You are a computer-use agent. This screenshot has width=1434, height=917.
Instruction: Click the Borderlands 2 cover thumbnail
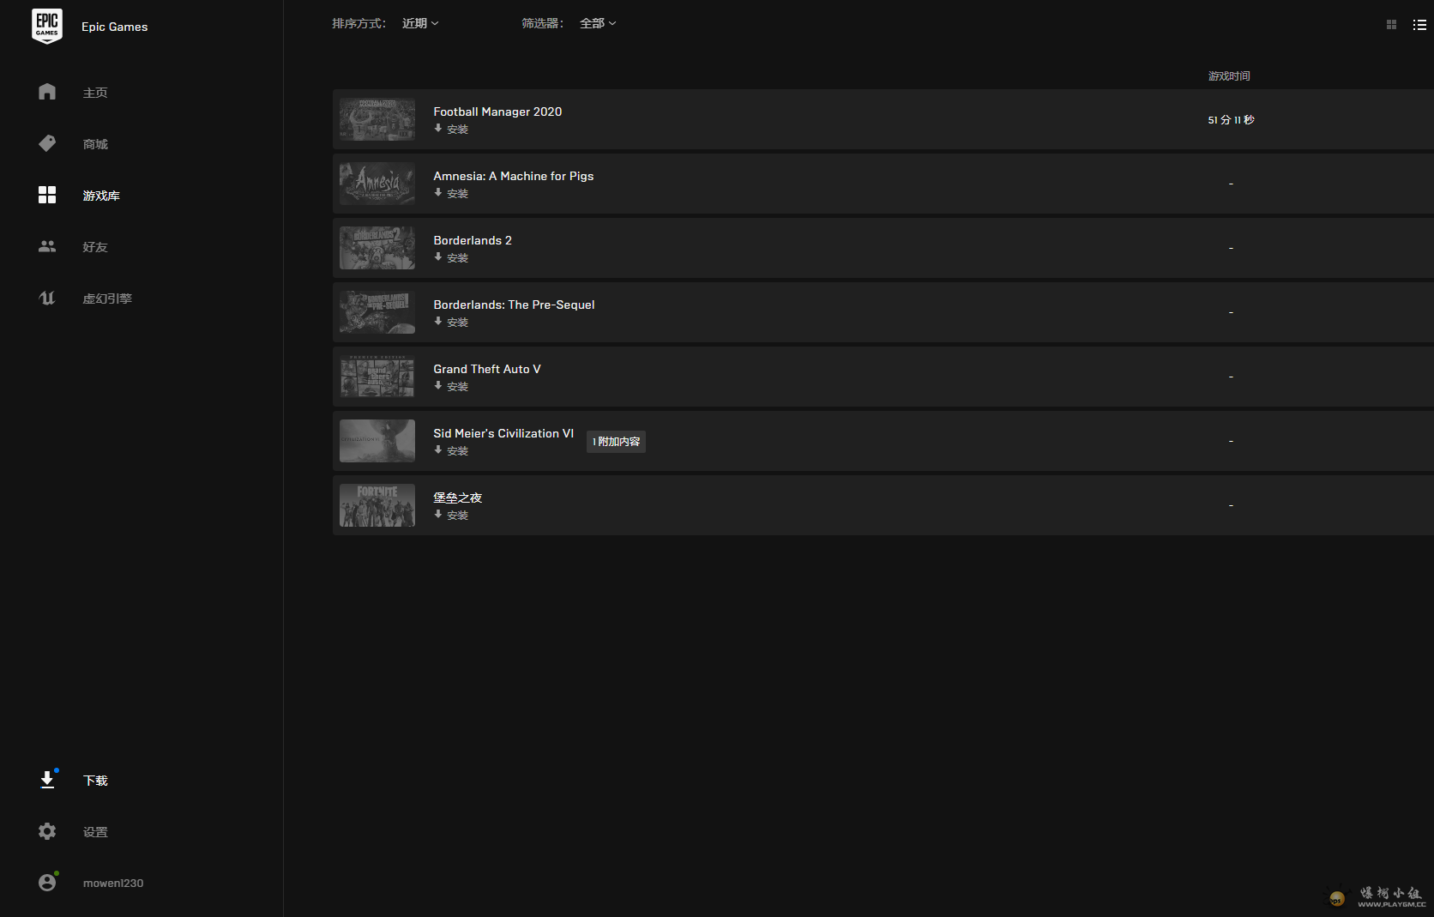coord(377,248)
